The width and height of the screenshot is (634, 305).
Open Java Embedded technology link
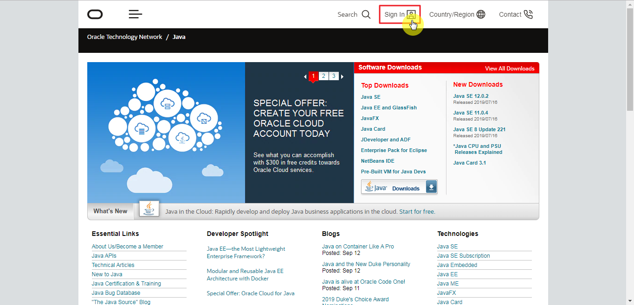click(457, 265)
